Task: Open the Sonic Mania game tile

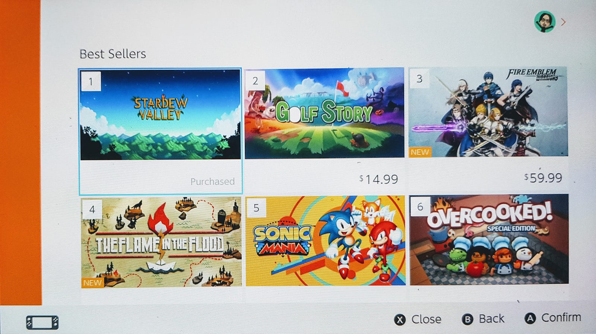Action: [326, 241]
